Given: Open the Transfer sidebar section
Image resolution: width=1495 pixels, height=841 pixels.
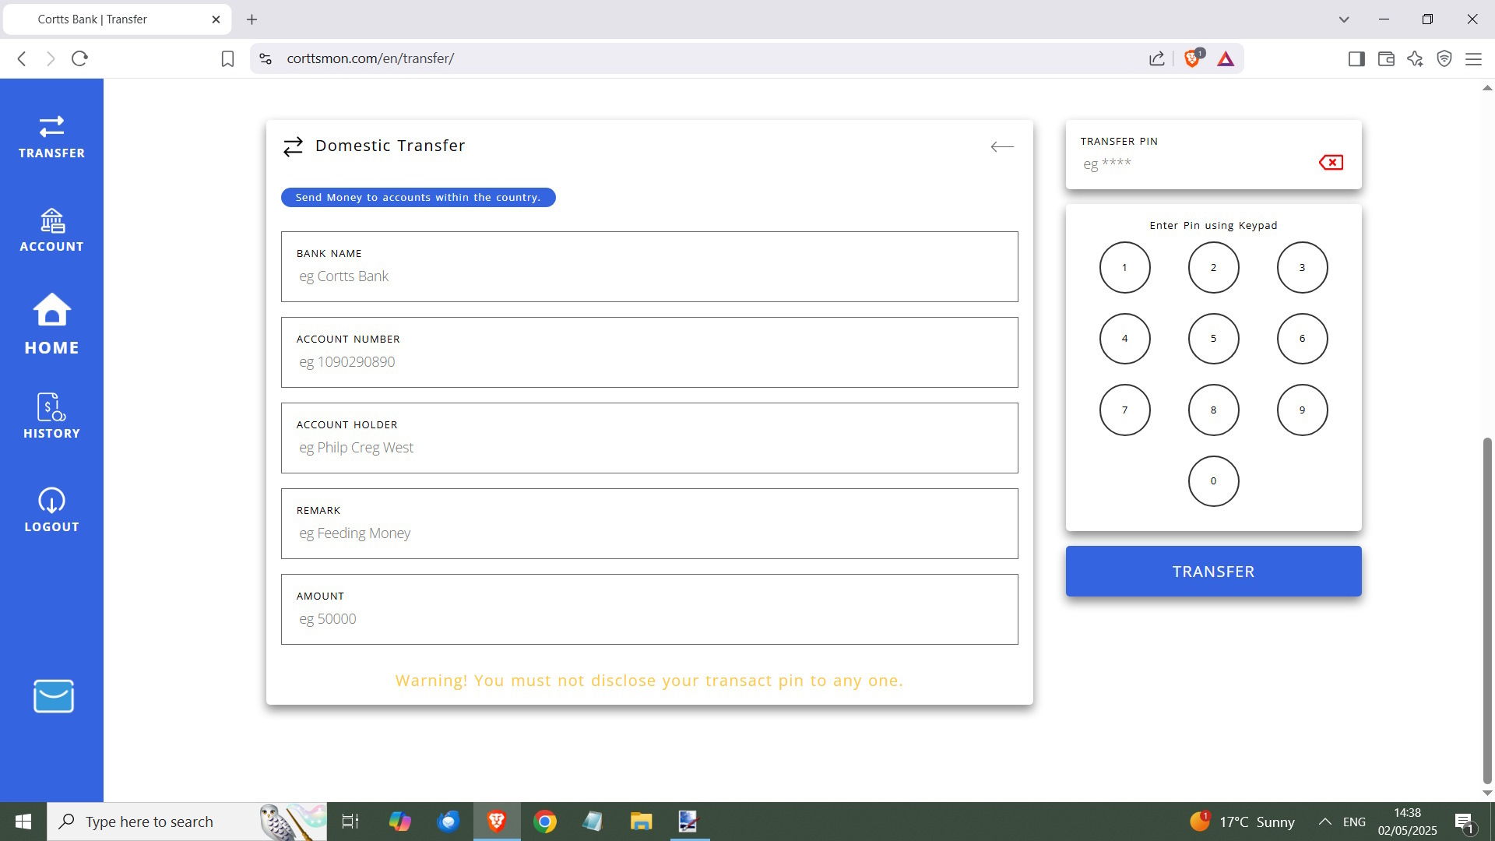Looking at the screenshot, I should pos(51,136).
